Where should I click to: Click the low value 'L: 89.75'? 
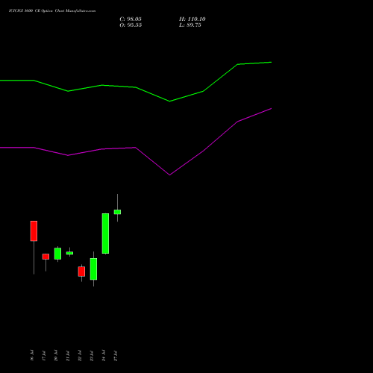pos(190,25)
